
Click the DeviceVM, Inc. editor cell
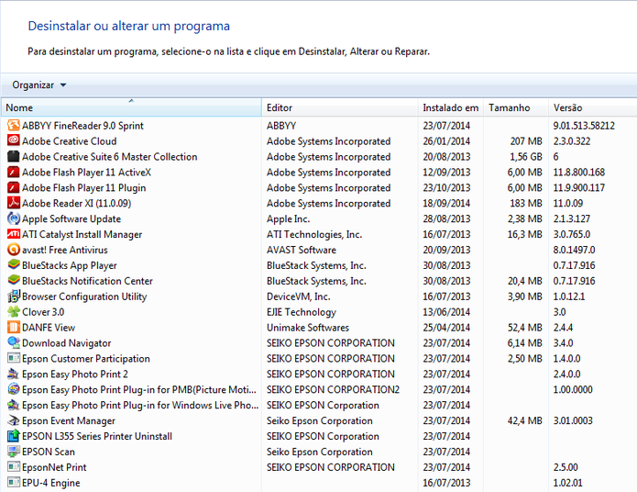point(298,296)
